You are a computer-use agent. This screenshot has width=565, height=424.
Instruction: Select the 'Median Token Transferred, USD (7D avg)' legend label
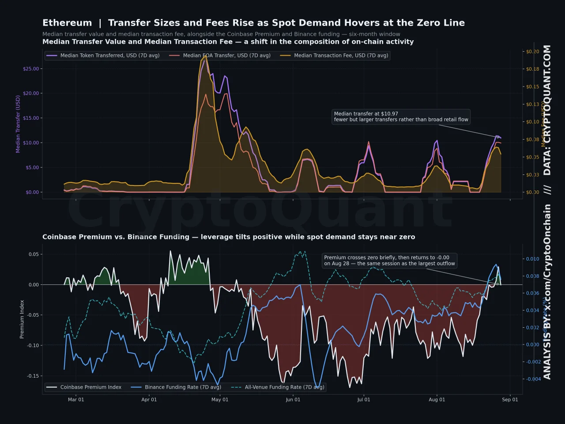coord(110,56)
